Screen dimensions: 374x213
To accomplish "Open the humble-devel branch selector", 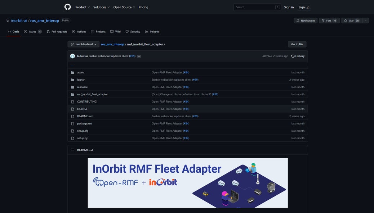I will point(83,44).
